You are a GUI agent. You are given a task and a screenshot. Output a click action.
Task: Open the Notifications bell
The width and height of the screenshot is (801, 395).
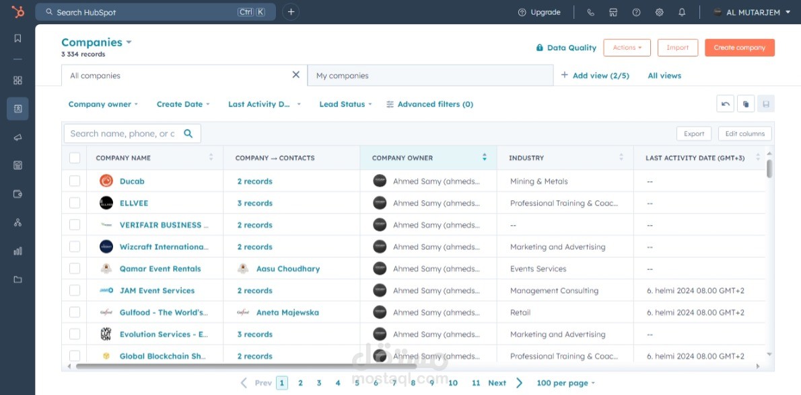682,12
